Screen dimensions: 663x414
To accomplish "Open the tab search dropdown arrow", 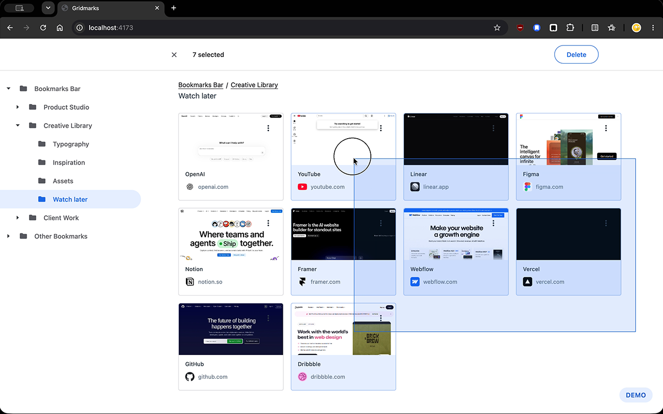I will 48,8.
